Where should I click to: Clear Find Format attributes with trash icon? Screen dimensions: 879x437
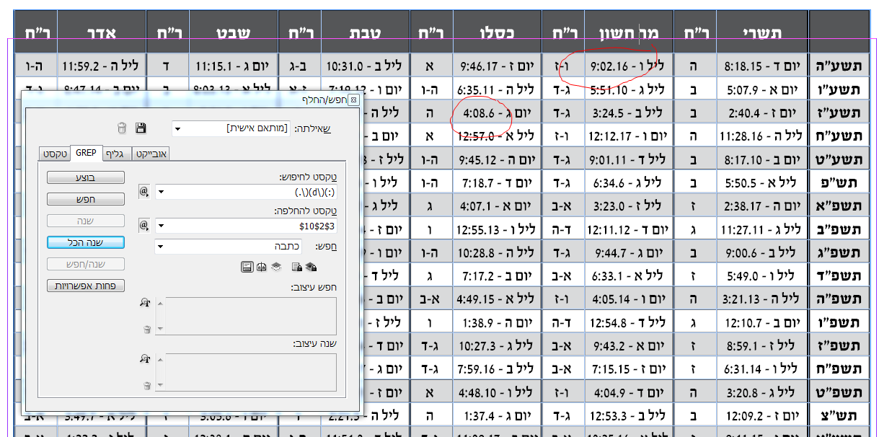(147, 330)
